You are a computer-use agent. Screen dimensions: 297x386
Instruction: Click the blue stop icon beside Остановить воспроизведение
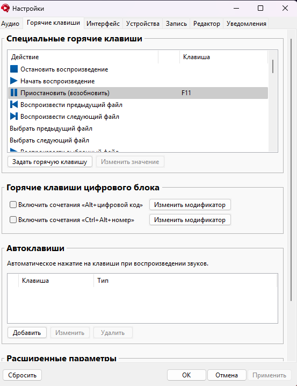pyautogui.click(x=14, y=69)
